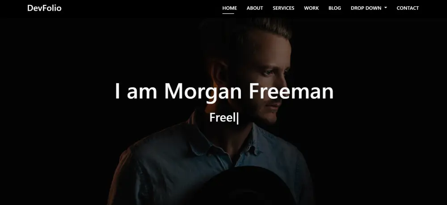Screen dimensions: 447x205
Task: Click the word Freeman in the headline
Action: (x=291, y=91)
